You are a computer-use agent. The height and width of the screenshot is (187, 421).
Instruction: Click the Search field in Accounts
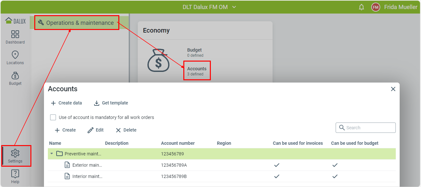[x=369, y=128]
